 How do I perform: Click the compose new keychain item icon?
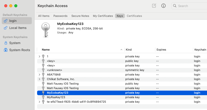coord(154,6)
